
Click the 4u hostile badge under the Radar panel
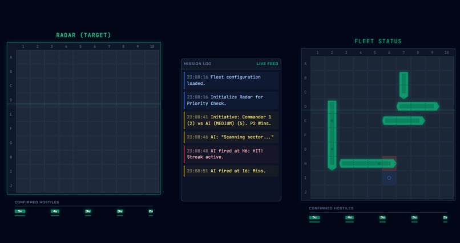click(x=55, y=212)
